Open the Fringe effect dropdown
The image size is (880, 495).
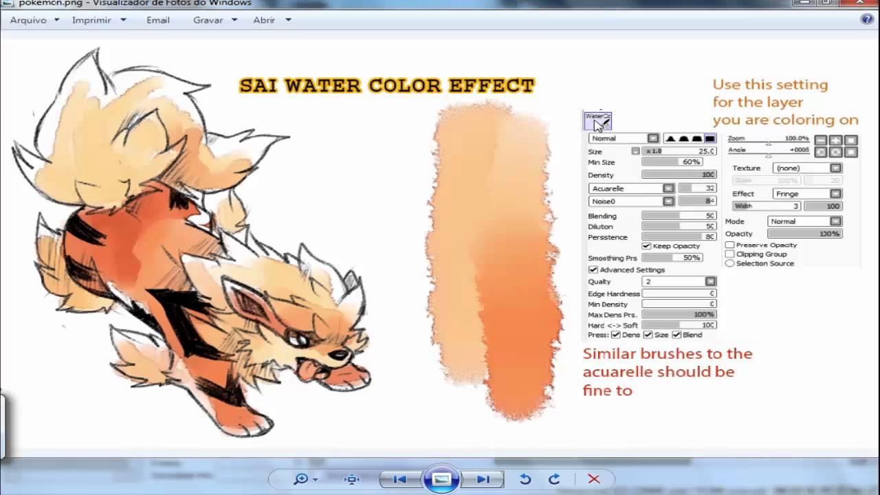835,193
